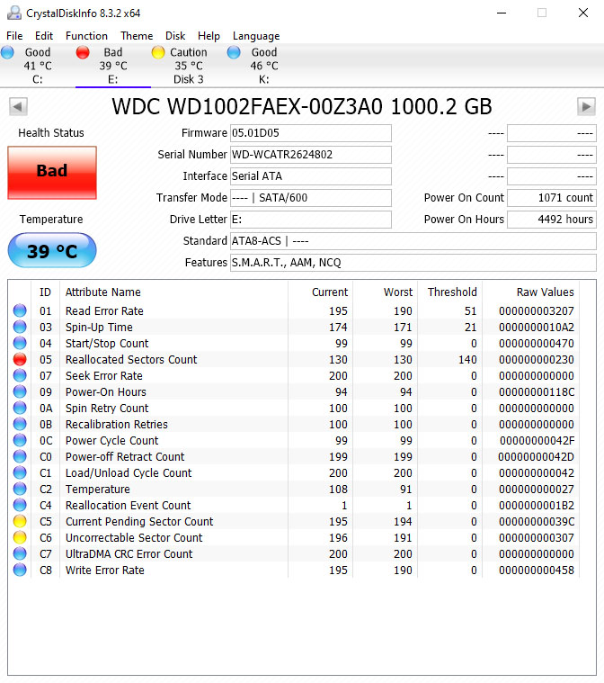Click the Drive Letter field E:
The image size is (604, 683).
[x=311, y=219]
